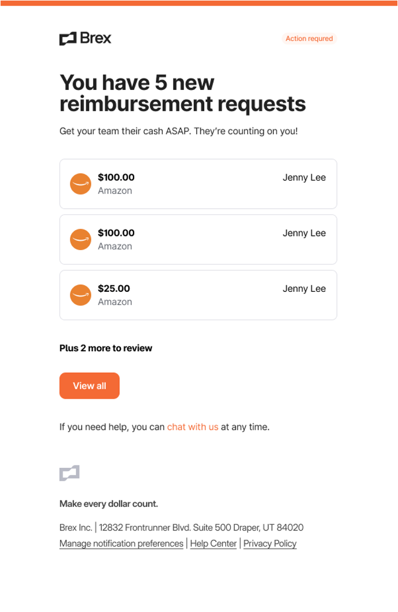Click the Action required badge
The image size is (398, 612).
pos(309,38)
